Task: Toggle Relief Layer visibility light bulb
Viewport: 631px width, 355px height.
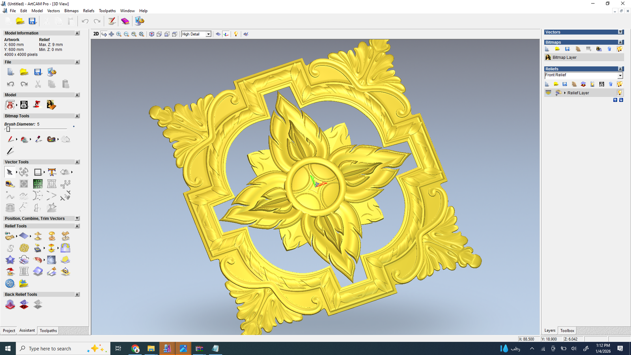Action: 620,93
